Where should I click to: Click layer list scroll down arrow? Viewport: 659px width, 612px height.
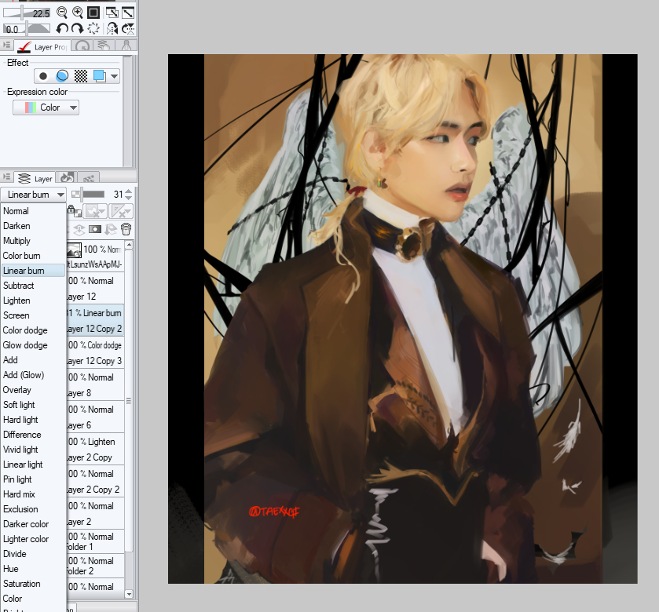[x=129, y=594]
